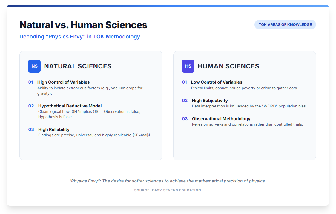Click the Decoding Physics Envy subtitle
This screenshot has height=214, width=336.
[80, 37]
